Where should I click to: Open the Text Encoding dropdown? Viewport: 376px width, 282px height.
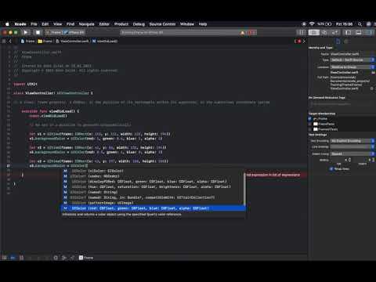(352, 141)
